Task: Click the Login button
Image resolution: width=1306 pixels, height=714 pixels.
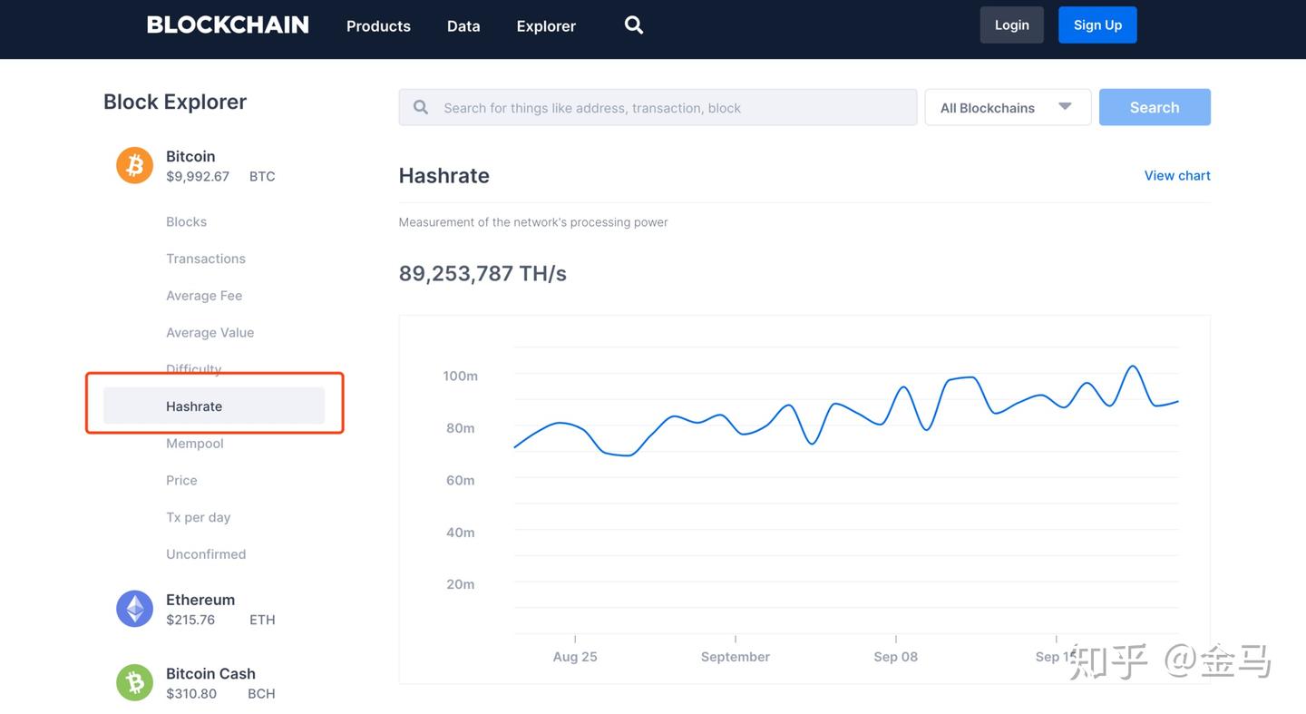Action: (1011, 25)
